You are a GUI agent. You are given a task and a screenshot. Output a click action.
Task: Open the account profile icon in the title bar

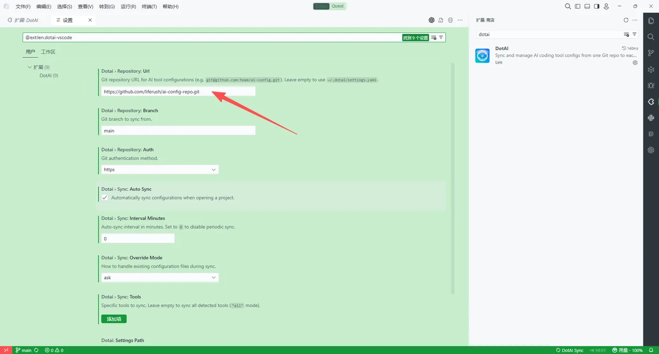606,6
